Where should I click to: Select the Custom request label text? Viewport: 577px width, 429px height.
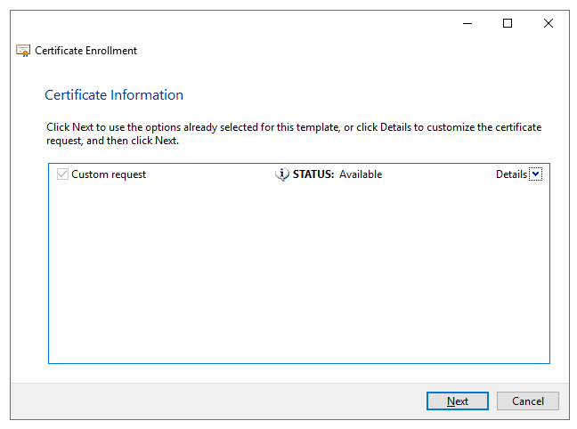109,174
